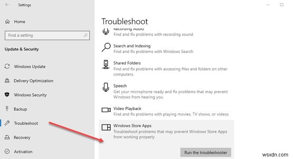Select the Windows Update sync icon
This screenshot has width=293, height=159.
click(7, 67)
